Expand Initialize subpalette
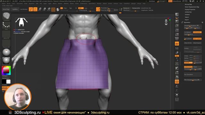The height and width of the screenshot is (115, 205). click(x=187, y=15)
